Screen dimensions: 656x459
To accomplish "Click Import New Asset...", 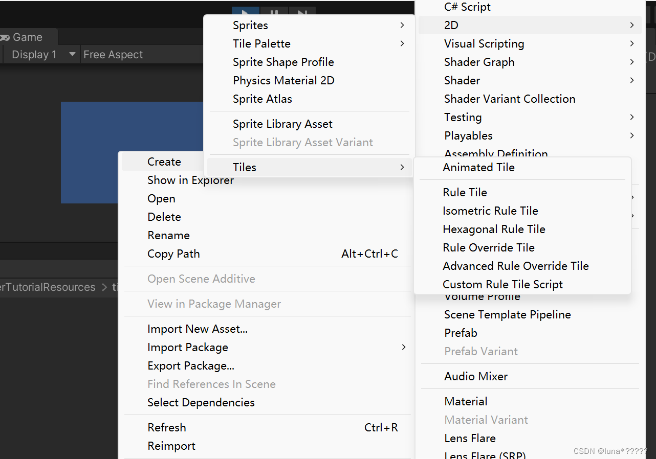I will [267, 329].
